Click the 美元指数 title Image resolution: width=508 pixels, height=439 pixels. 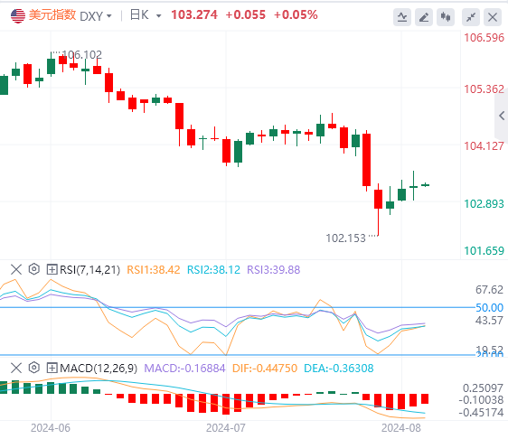click(52, 14)
